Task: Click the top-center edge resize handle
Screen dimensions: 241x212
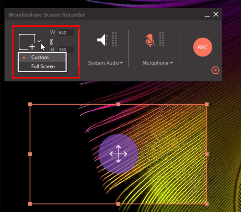Action: pyautogui.click(x=118, y=104)
